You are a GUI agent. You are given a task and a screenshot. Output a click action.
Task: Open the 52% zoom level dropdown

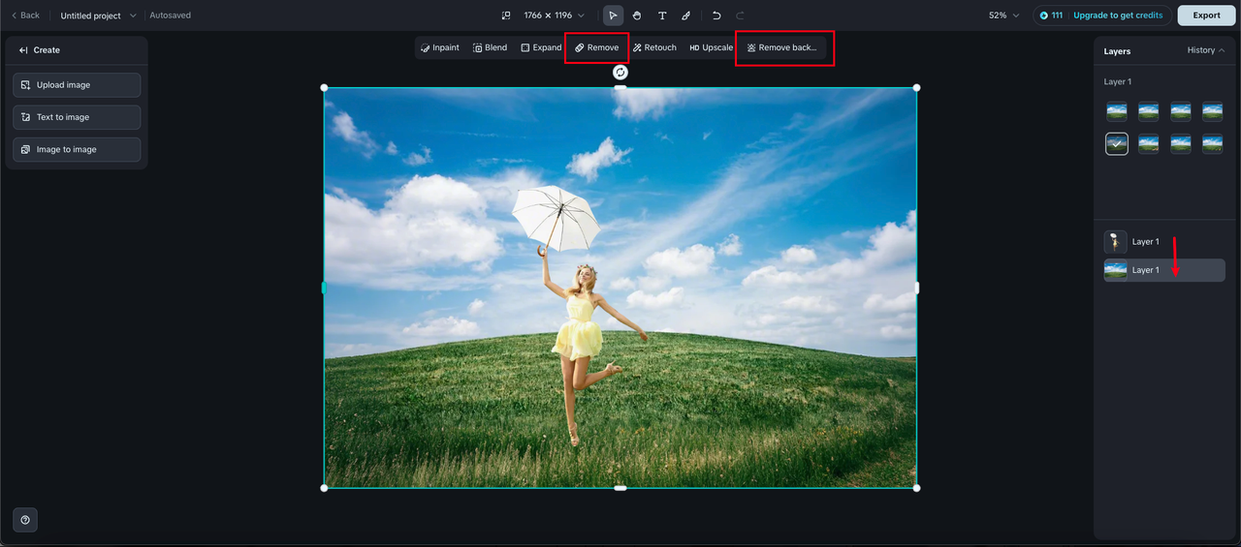tap(1003, 15)
